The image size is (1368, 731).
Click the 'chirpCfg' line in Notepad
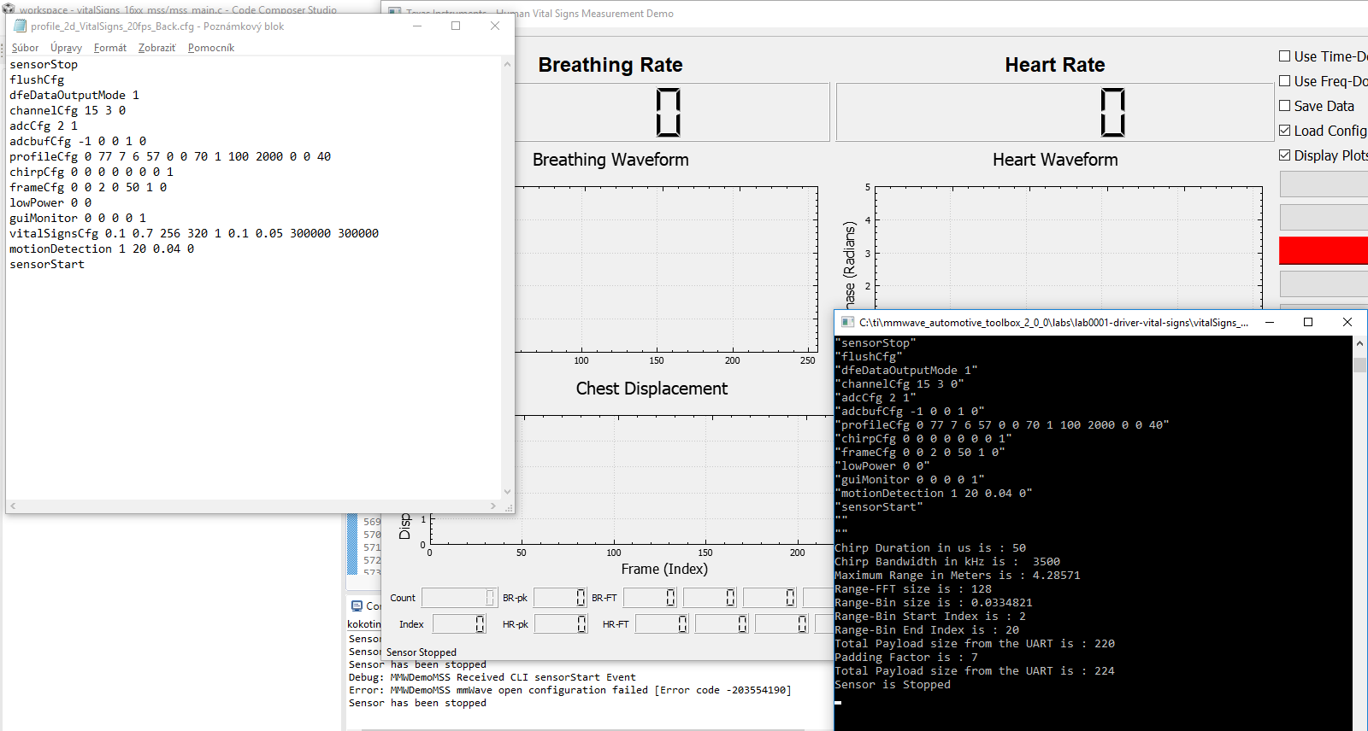[91, 172]
